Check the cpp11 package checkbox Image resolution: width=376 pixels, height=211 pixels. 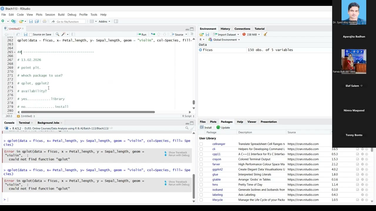[x=201, y=154]
